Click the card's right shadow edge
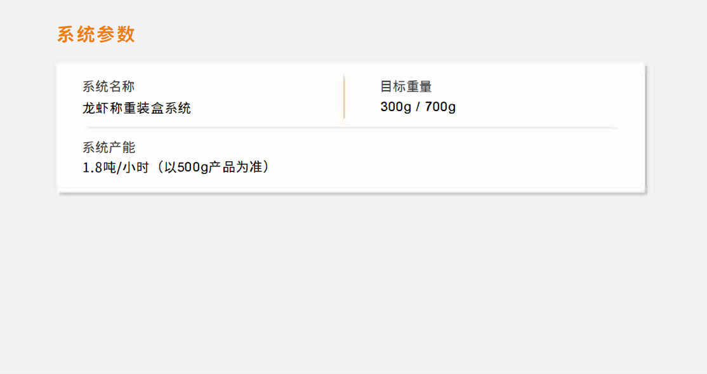The width and height of the screenshot is (707, 374). click(645, 128)
